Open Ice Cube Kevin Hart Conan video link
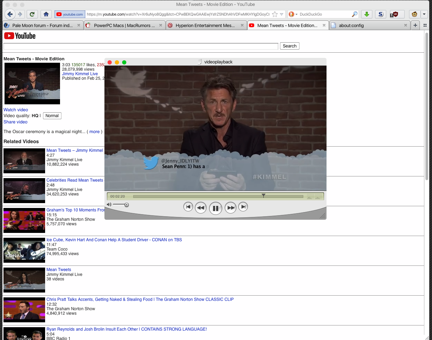This screenshot has width=432, height=340. 114,240
